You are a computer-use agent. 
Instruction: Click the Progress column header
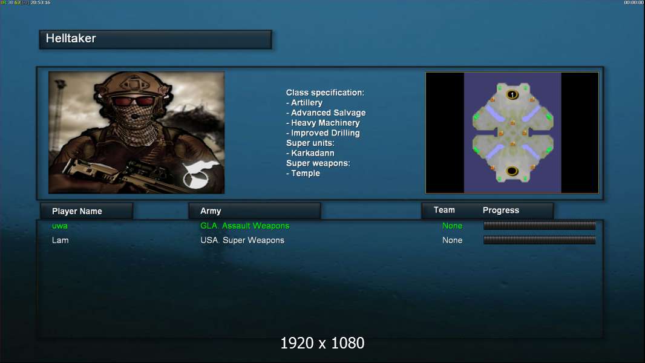pos(501,210)
